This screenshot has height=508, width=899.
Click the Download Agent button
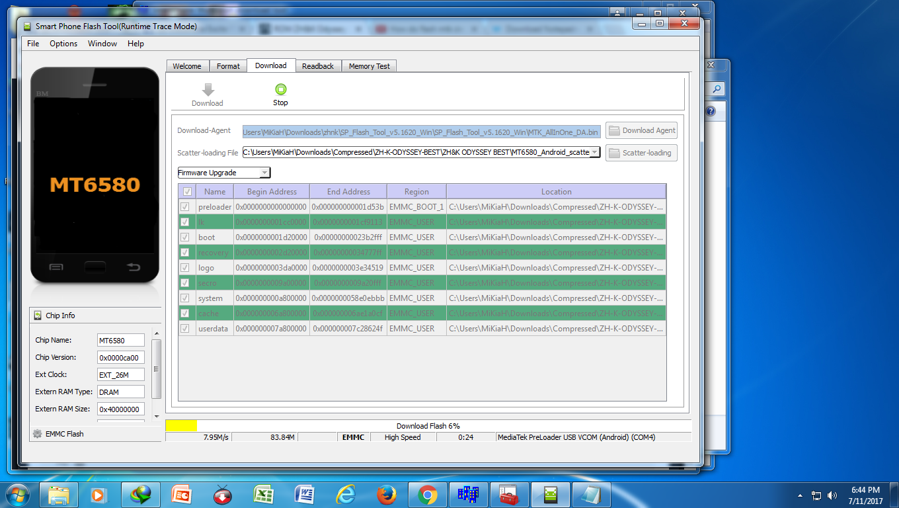(641, 130)
